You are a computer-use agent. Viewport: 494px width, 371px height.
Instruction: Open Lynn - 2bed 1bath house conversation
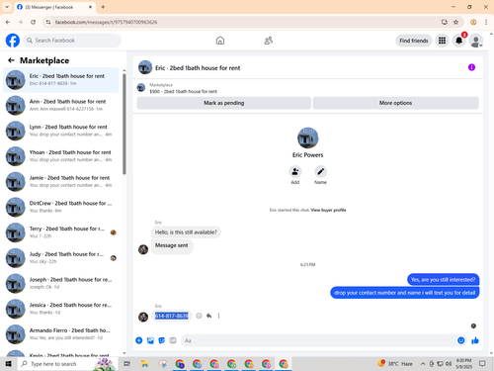61,131
